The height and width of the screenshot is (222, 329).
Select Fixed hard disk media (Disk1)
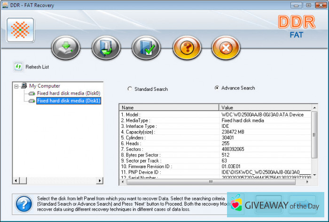[x=69, y=101]
